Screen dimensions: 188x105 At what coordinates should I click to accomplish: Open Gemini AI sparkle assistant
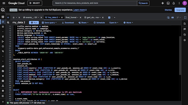pos(163,3)
